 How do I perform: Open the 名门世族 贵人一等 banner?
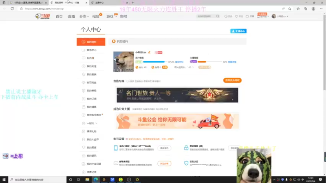tap(177, 95)
